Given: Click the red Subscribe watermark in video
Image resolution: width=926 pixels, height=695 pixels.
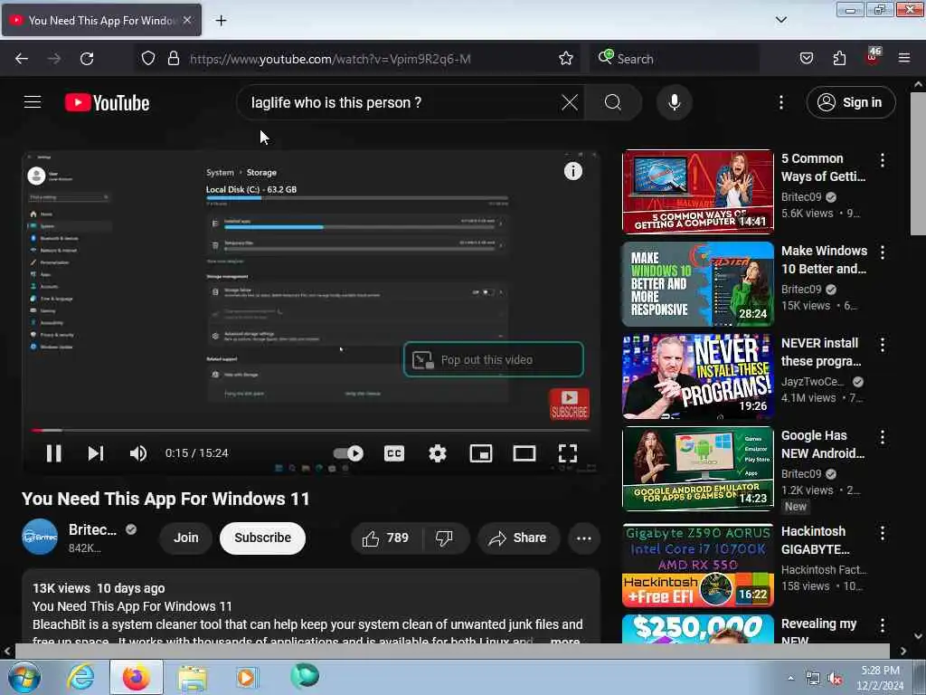Looking at the screenshot, I should click(570, 404).
